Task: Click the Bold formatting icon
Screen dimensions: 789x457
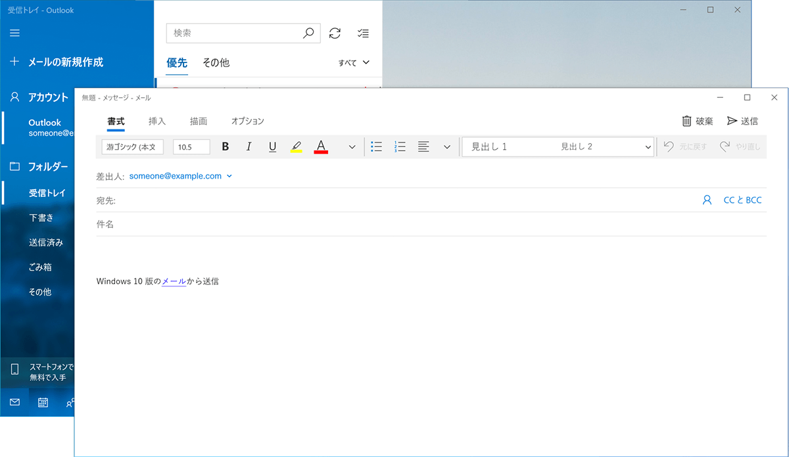Action: (x=225, y=146)
